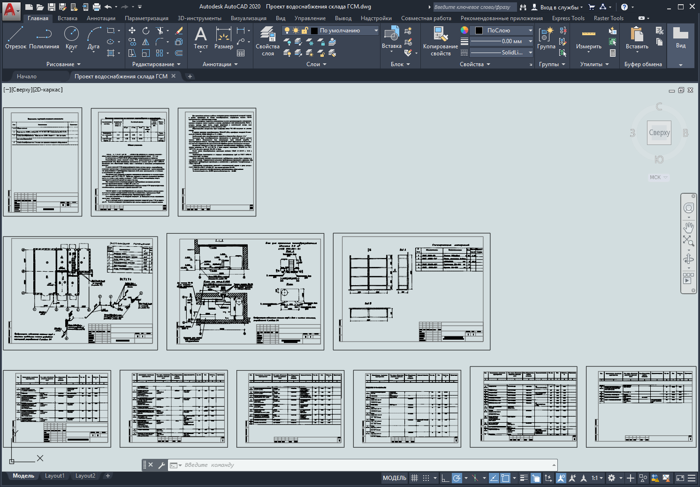700x487 pixels.
Task: Switch to the Аннотации ribbon tab
Action: point(101,18)
